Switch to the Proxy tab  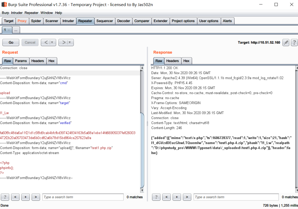tap(22, 21)
